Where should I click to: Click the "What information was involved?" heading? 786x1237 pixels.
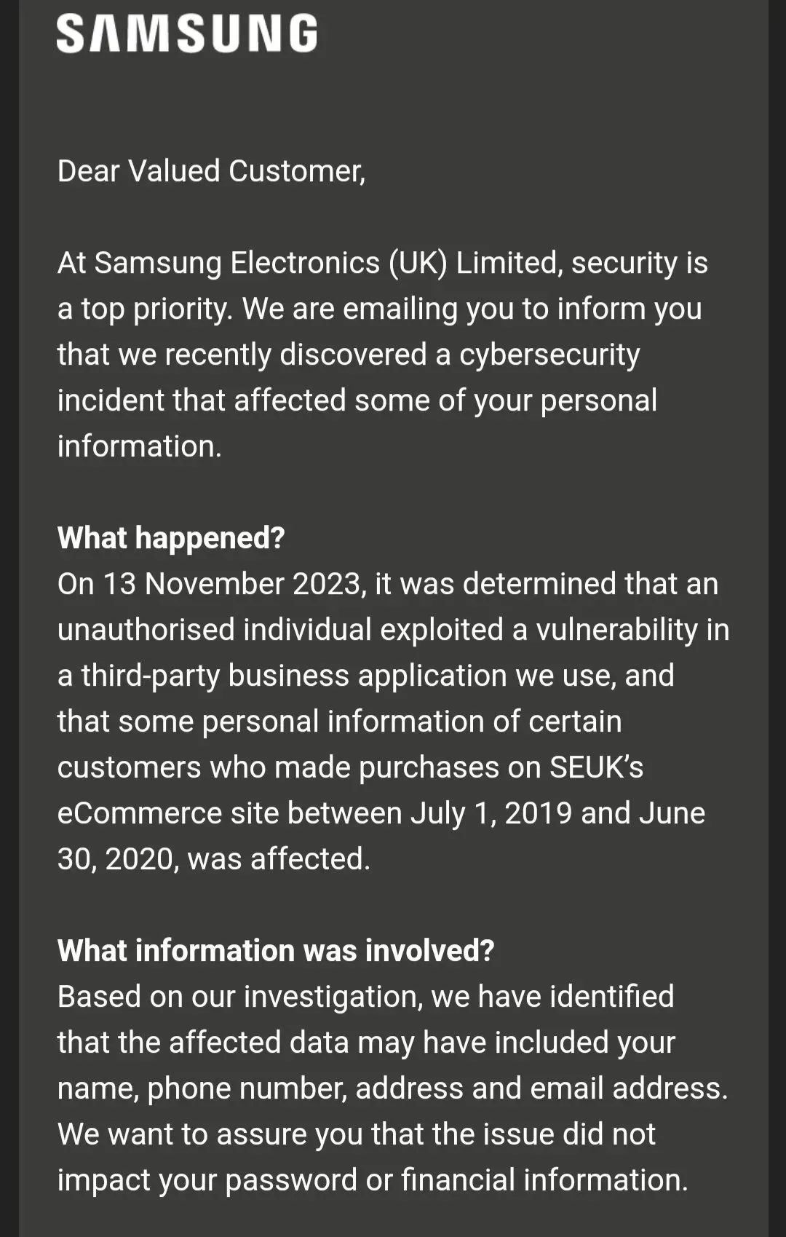pos(276,951)
